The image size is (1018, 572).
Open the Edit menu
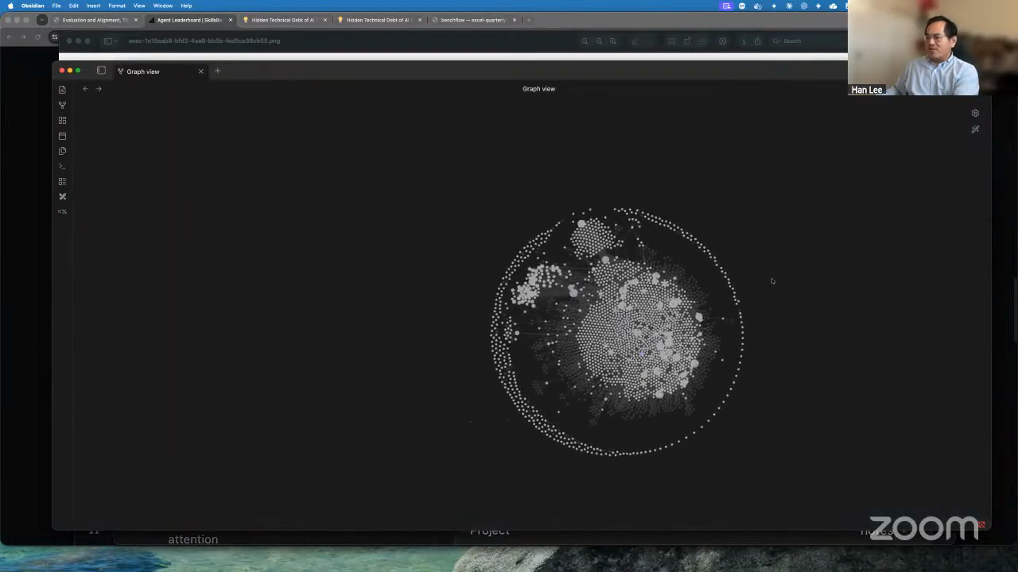tap(73, 6)
